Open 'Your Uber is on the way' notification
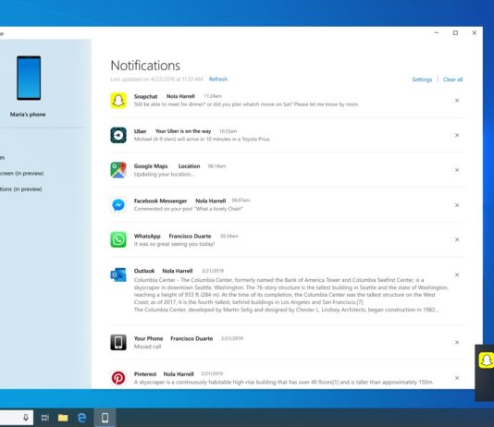This screenshot has height=427, width=494. pyautogui.click(x=183, y=131)
